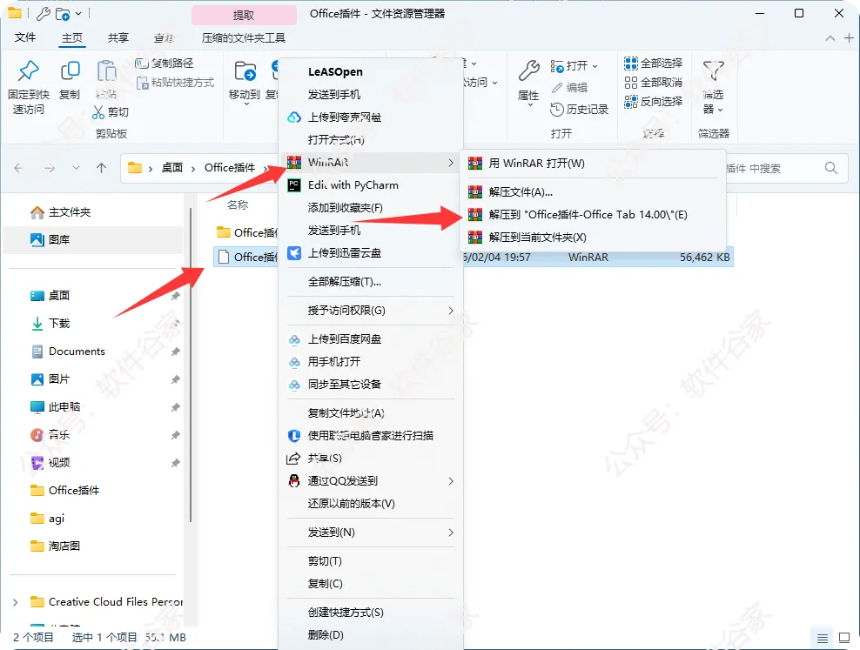The image size is (860, 650).
Task: Choose 上传到迅雷云盘
Action: point(371,253)
